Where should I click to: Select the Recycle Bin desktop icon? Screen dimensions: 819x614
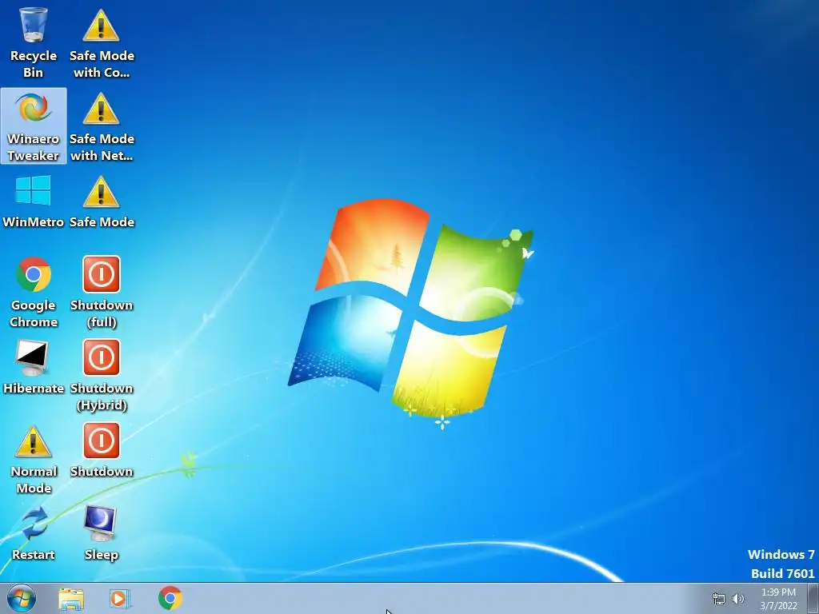[34, 42]
